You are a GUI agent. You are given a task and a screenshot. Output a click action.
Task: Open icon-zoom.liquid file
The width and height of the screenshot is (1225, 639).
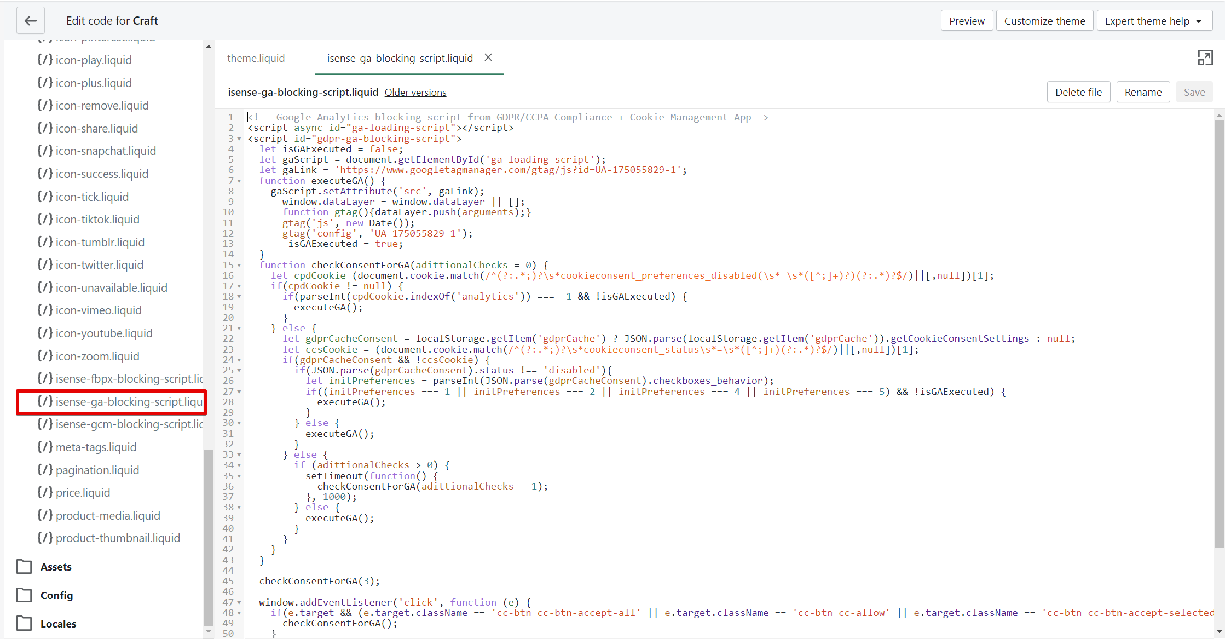pos(89,356)
